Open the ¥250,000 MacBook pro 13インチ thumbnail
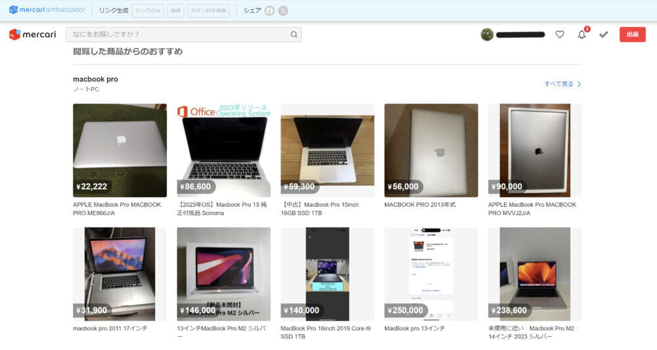657x350 pixels. coord(431,274)
